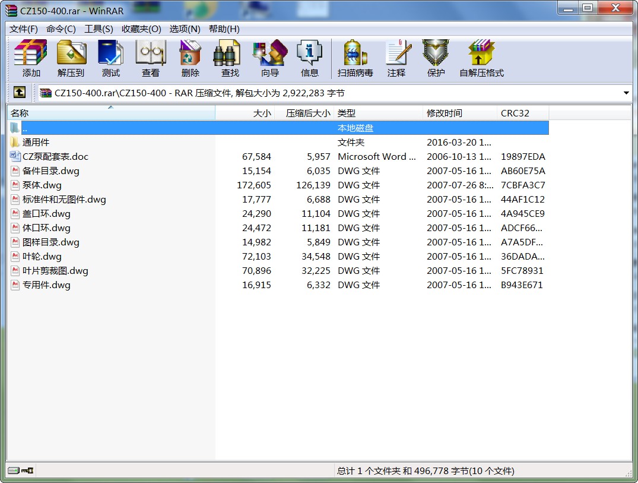Image resolution: width=638 pixels, height=483 pixels.
Task: Click the date 2016-03-20 of 通用件
Action: (x=459, y=142)
